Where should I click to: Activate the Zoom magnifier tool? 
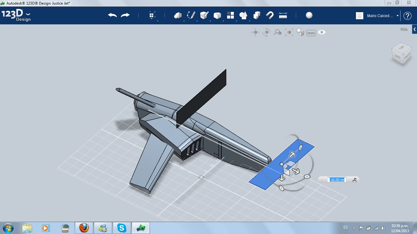(277, 32)
